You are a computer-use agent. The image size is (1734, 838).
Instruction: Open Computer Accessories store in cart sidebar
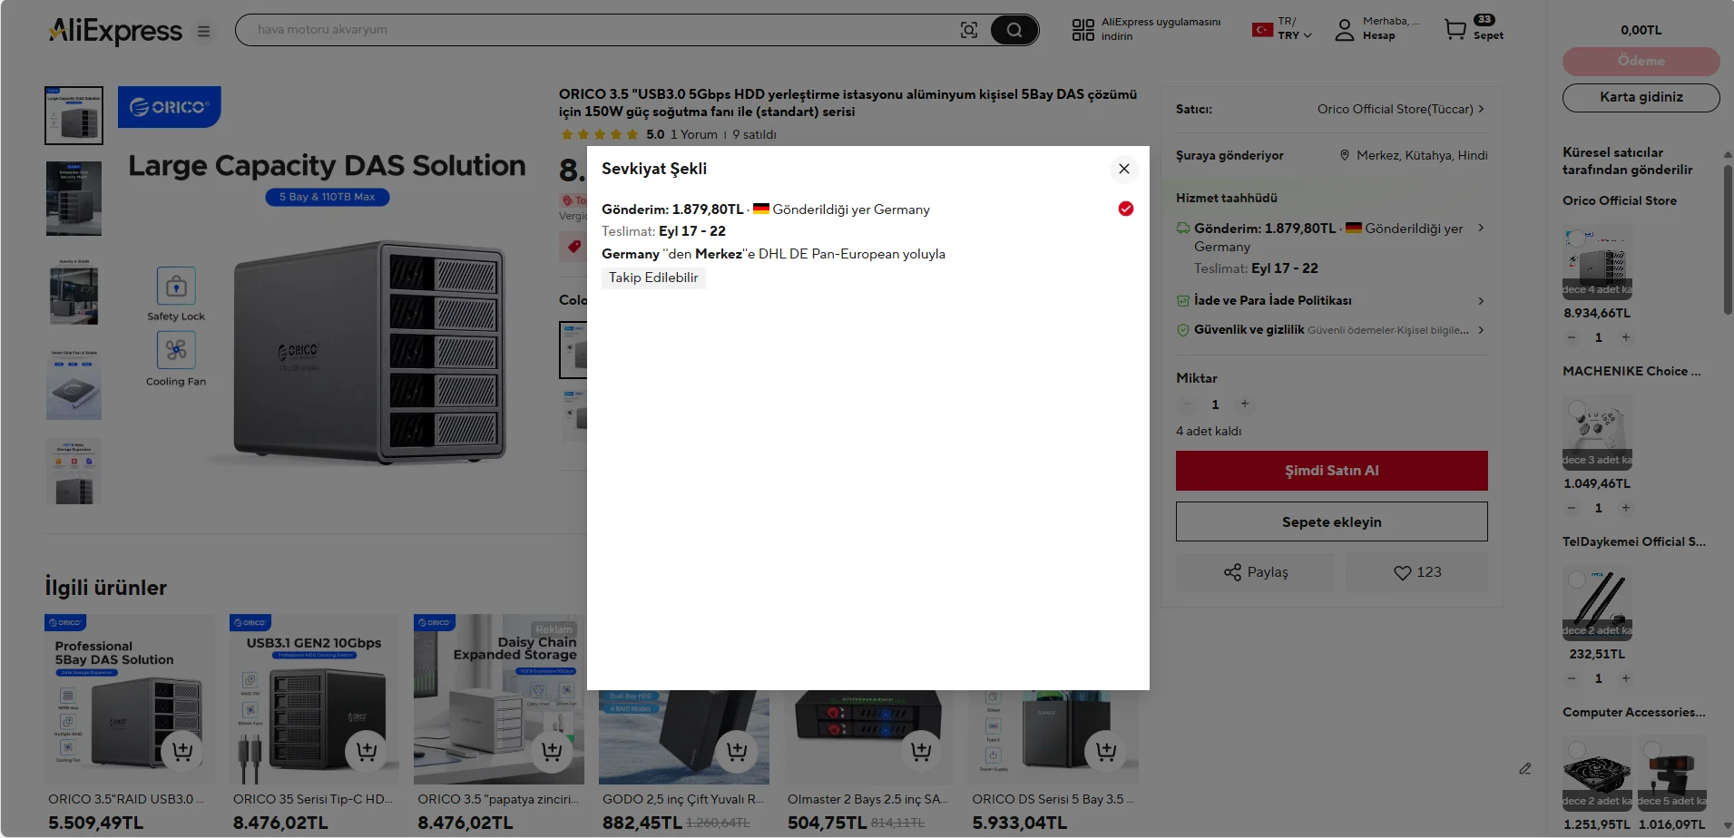[x=1633, y=712]
